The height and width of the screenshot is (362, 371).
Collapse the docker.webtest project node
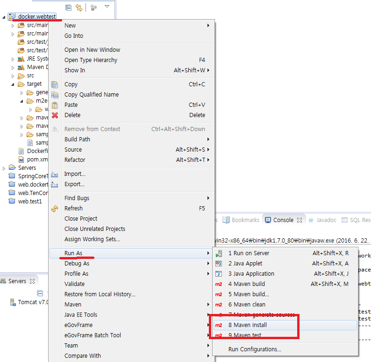(4, 17)
